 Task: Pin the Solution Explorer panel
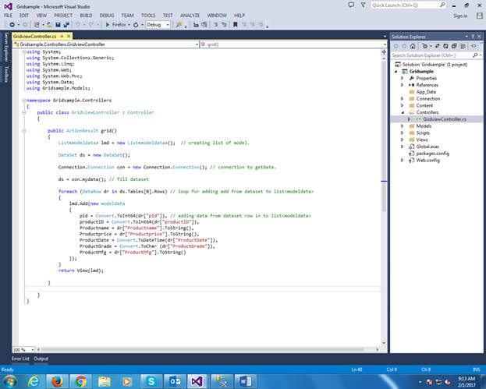472,37
